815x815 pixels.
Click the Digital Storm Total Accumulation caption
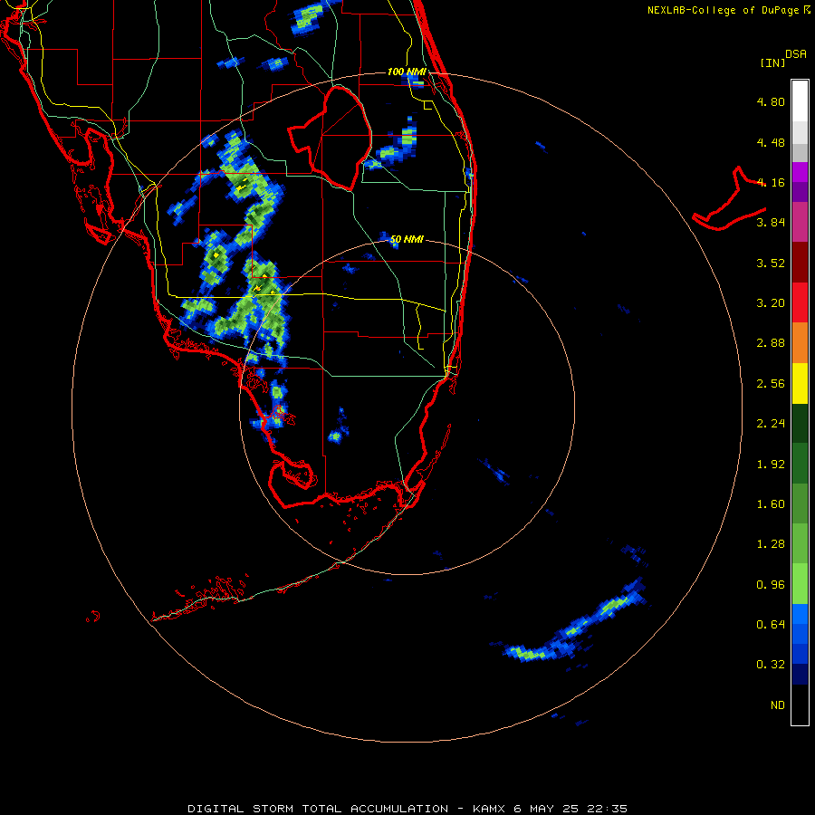pyautogui.click(x=407, y=809)
